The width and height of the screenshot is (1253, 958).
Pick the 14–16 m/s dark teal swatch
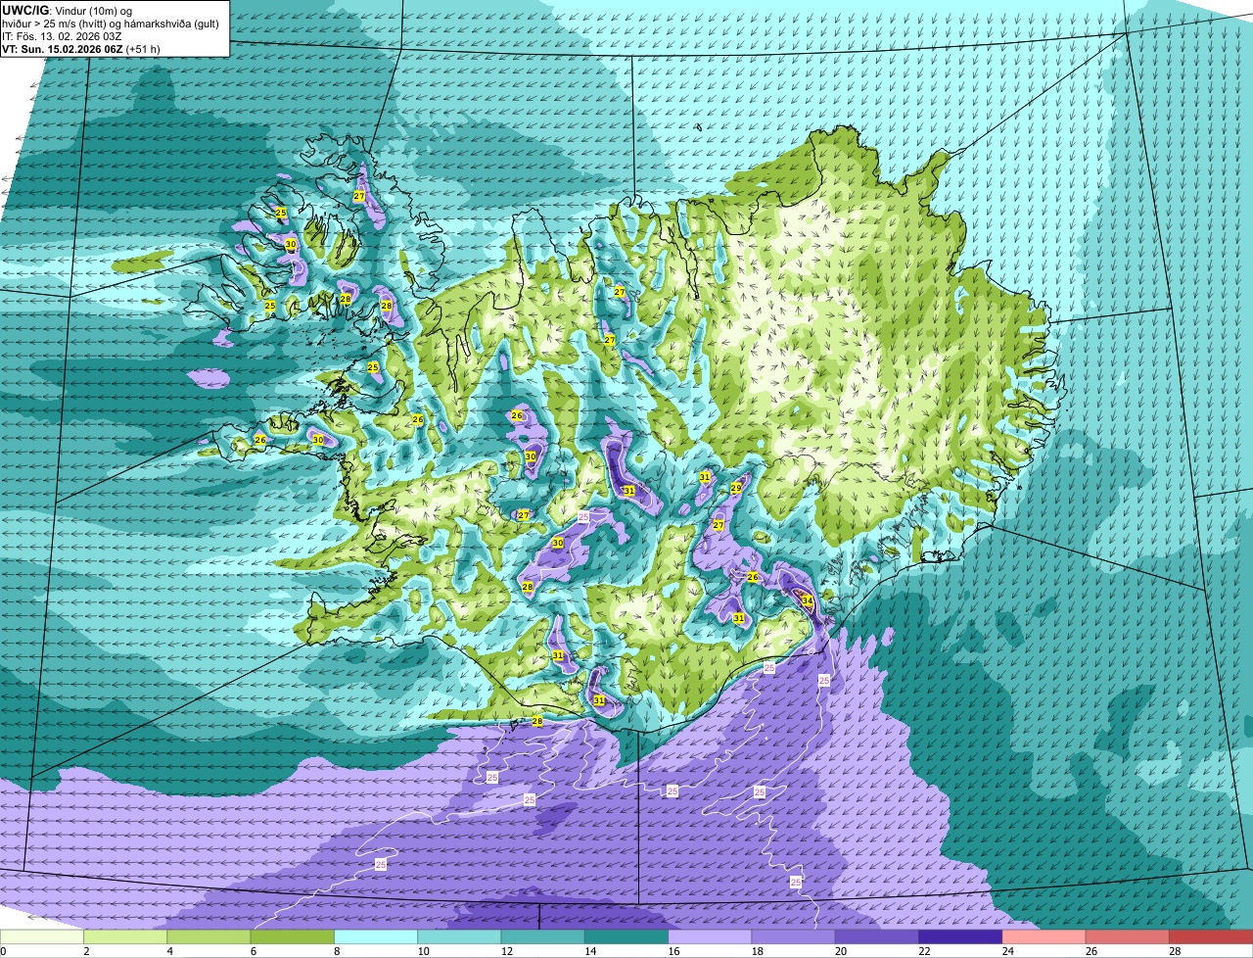tap(626, 937)
